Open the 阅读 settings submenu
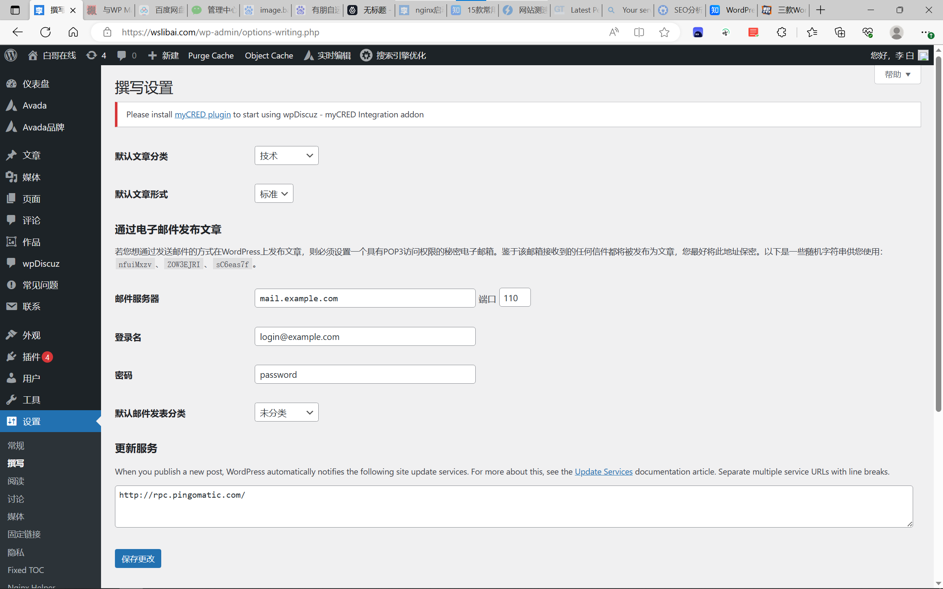The image size is (943, 589). pyautogui.click(x=16, y=481)
